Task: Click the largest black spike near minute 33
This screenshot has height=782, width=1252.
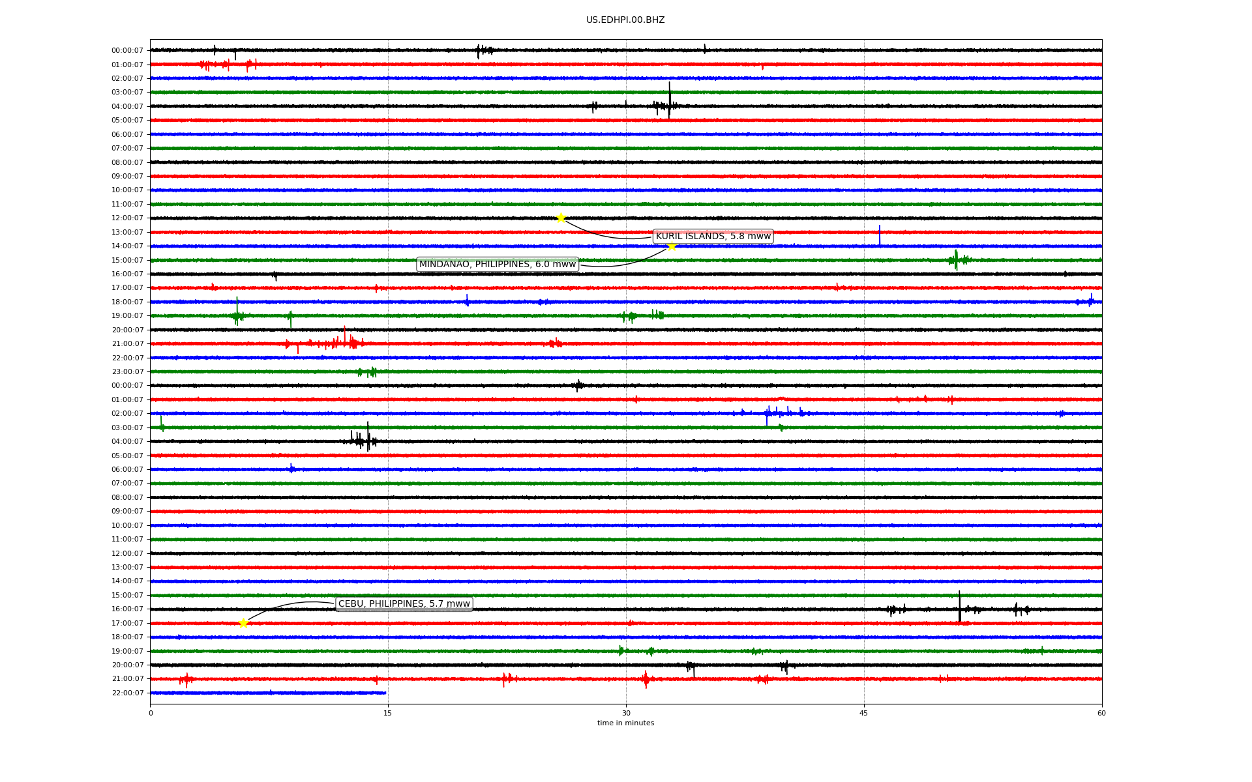Action: [669, 98]
